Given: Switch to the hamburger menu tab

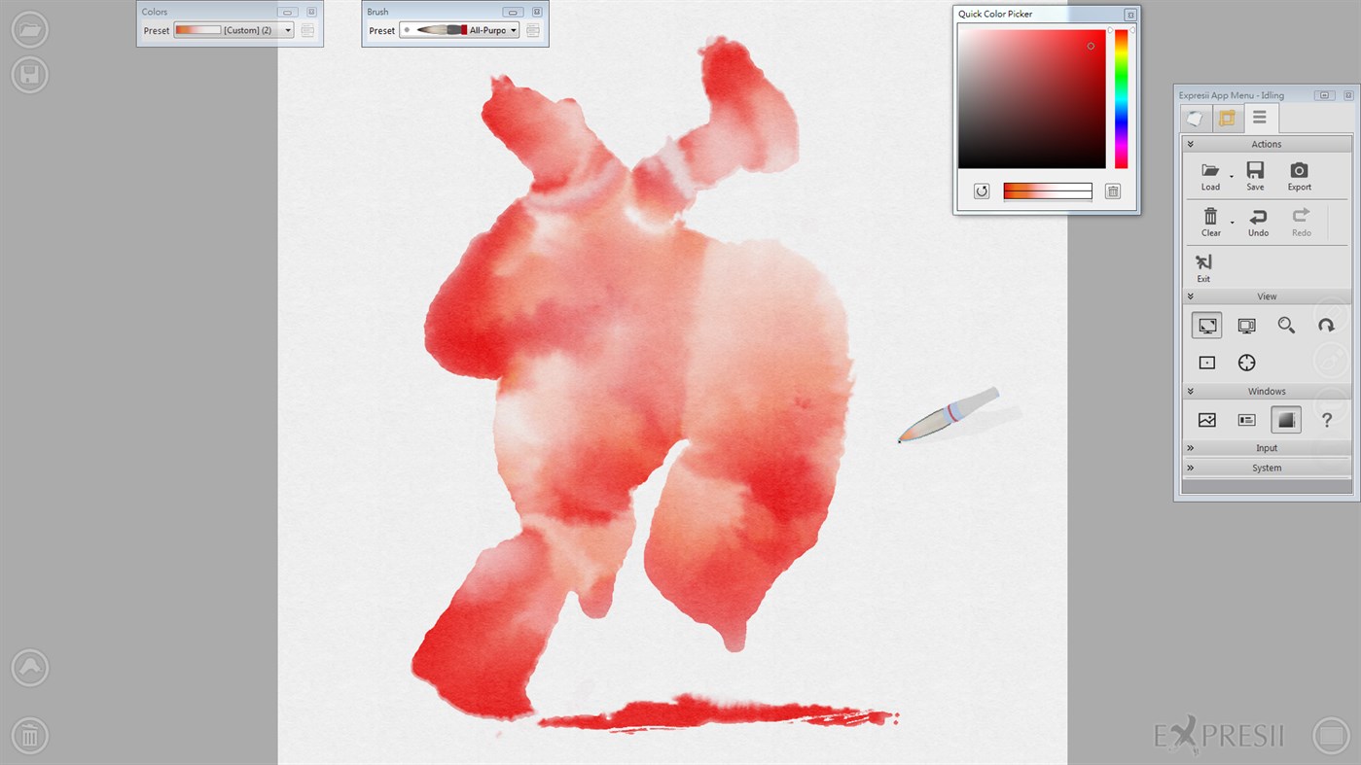Looking at the screenshot, I should pyautogui.click(x=1259, y=118).
